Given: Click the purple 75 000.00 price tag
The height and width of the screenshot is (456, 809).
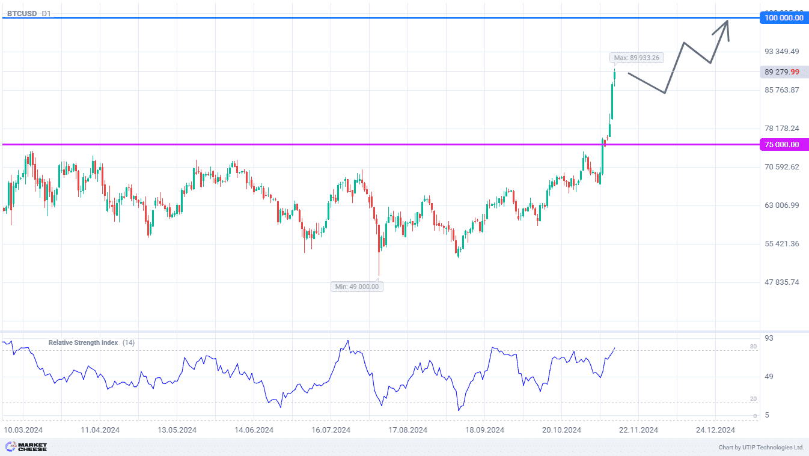Looking at the screenshot, I should click(784, 144).
